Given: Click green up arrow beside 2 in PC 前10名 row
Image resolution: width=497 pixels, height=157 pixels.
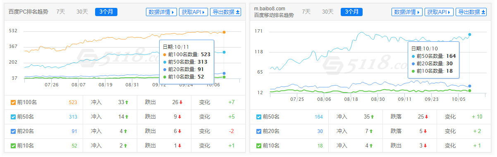Looking at the screenshot, I should coord(125,146).
